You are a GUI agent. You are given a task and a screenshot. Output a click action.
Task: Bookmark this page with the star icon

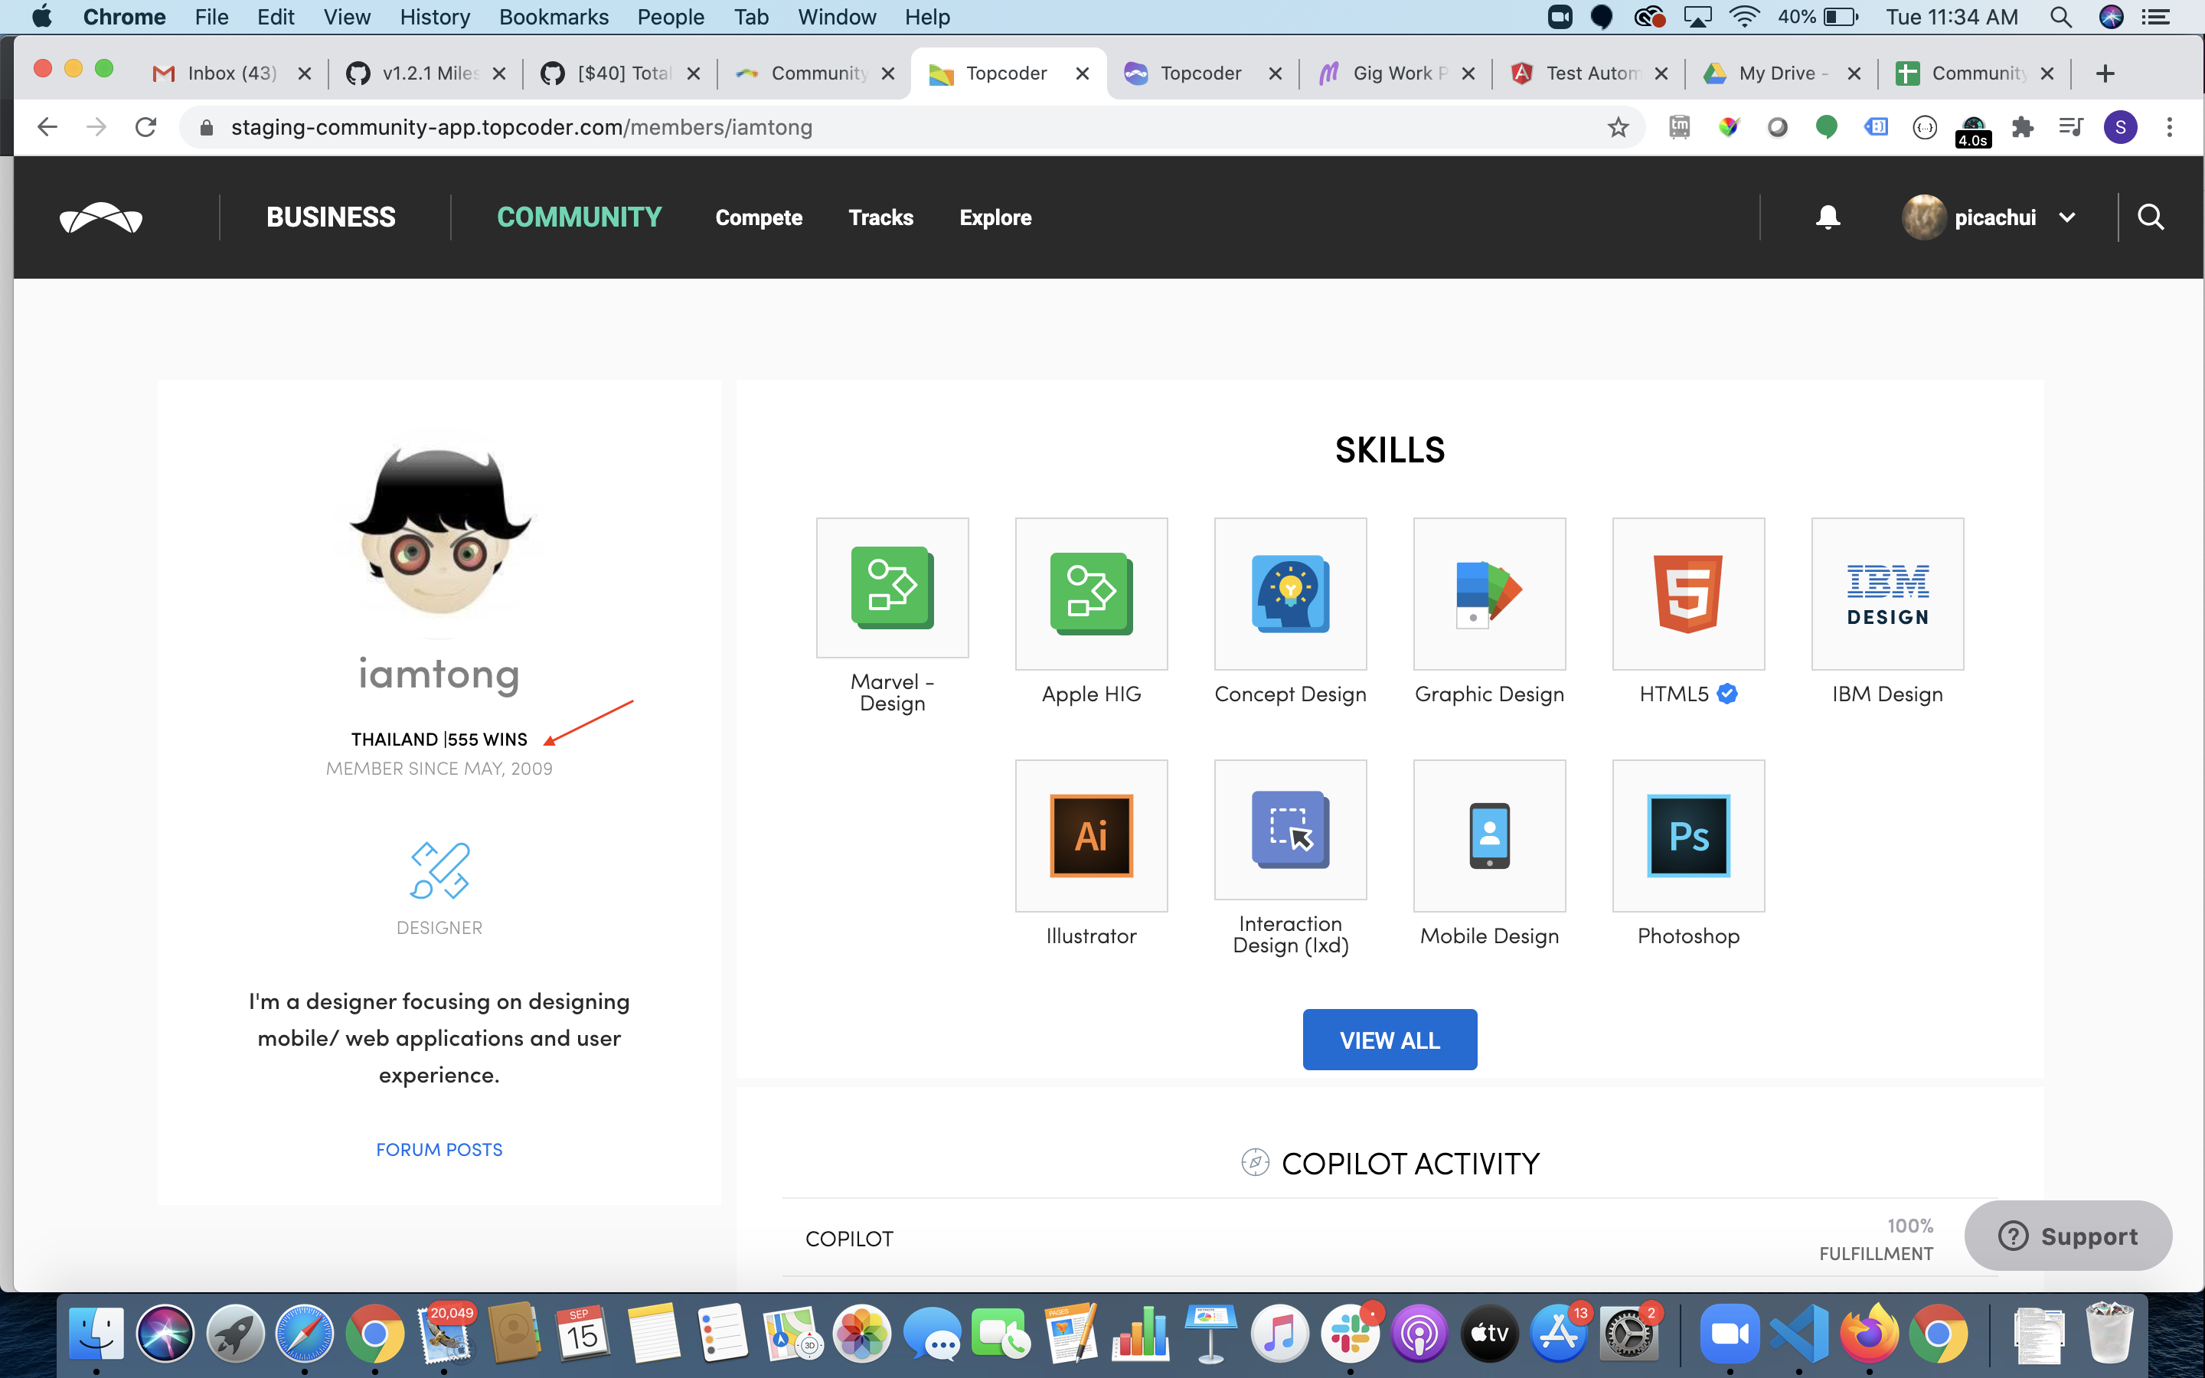coord(1617,126)
